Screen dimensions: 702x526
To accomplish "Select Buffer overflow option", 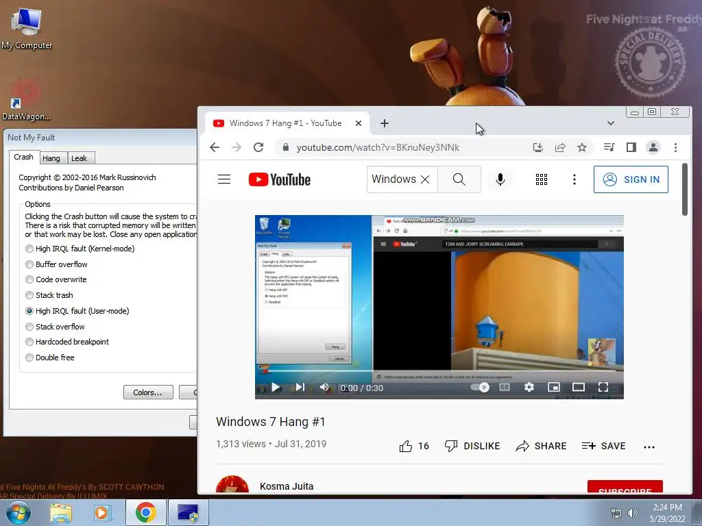I will (x=56, y=264).
